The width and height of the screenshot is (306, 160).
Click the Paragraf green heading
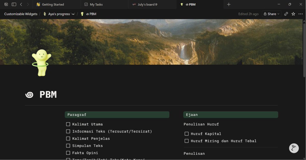click(x=117, y=115)
